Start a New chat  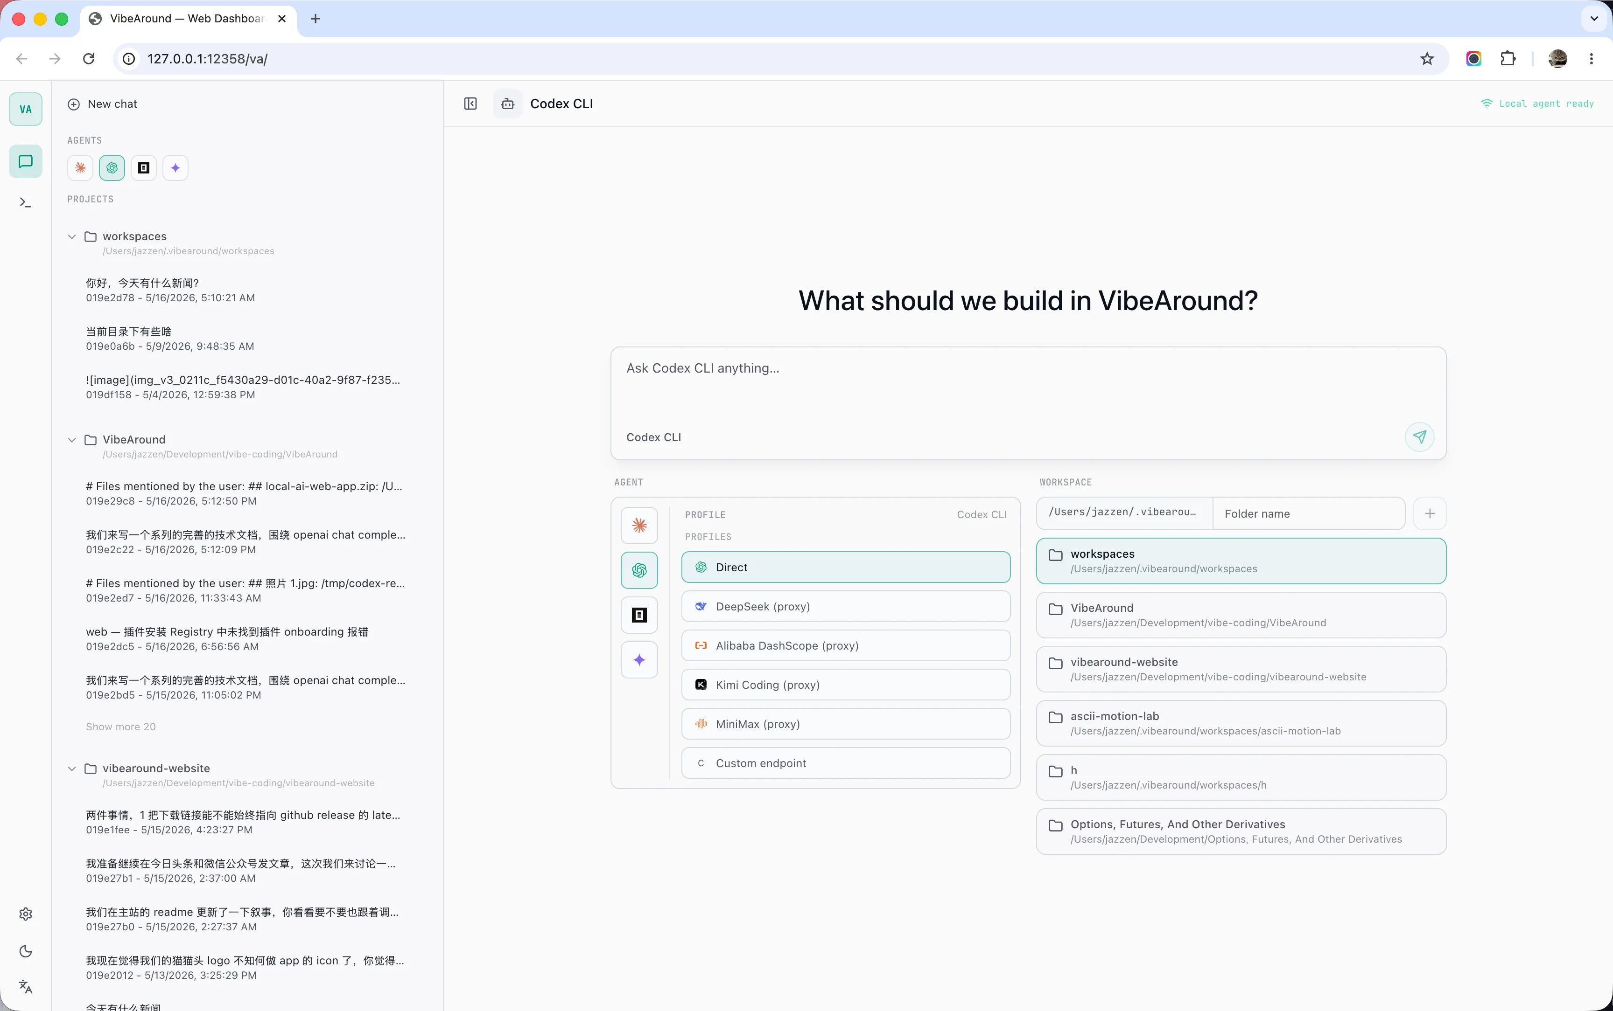pyautogui.click(x=112, y=104)
